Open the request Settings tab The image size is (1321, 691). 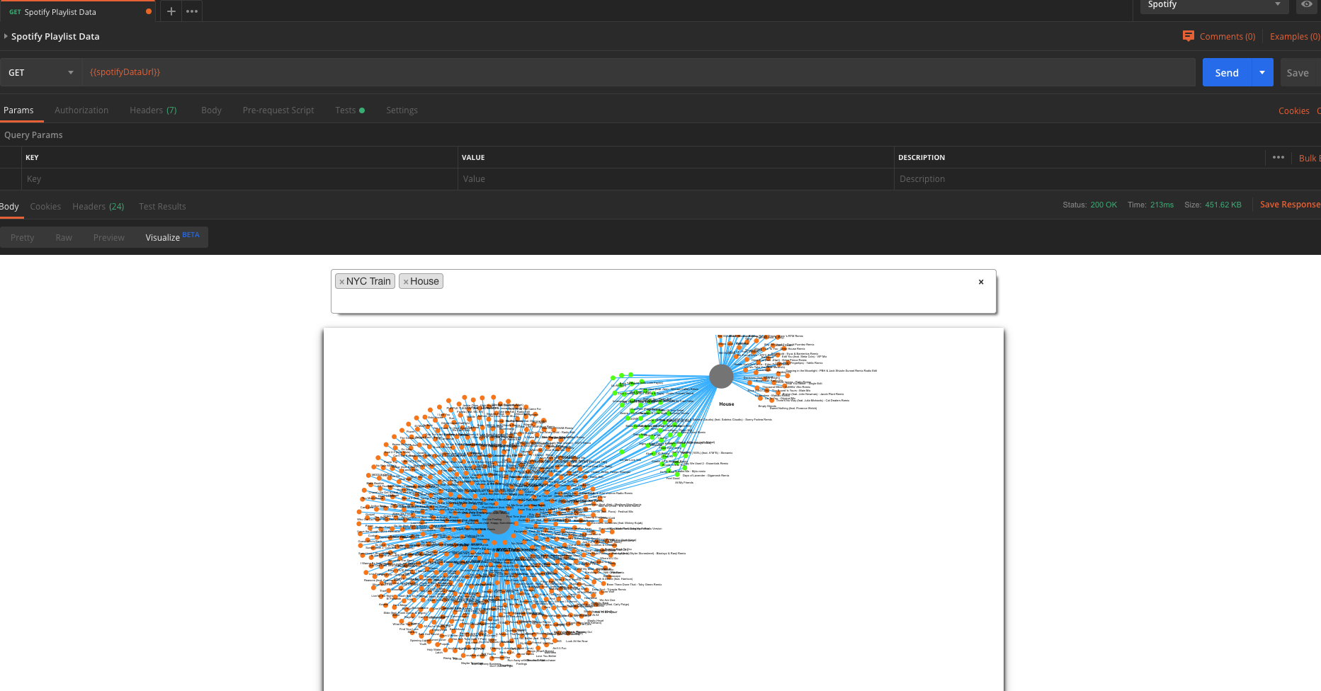[402, 110]
